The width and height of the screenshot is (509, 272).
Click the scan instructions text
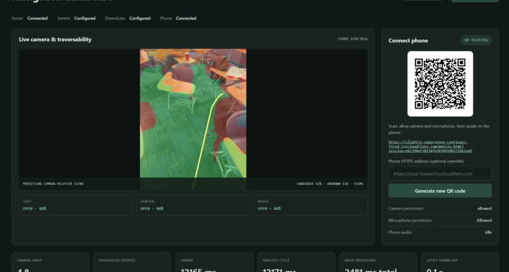point(439,129)
